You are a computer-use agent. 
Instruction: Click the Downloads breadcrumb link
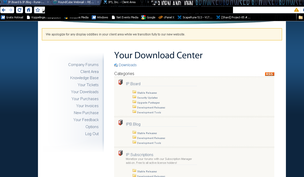(128, 65)
